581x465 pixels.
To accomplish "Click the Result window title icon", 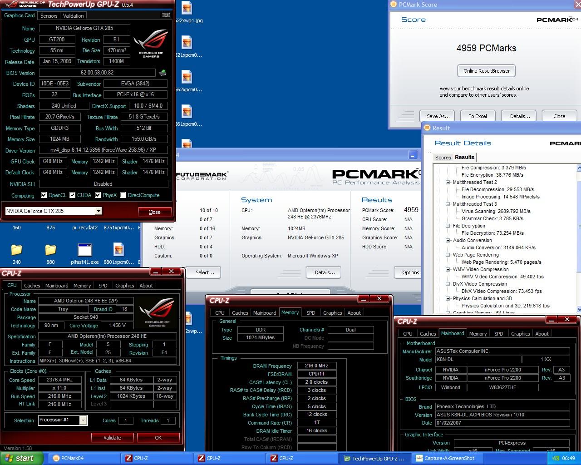I will 427,128.
